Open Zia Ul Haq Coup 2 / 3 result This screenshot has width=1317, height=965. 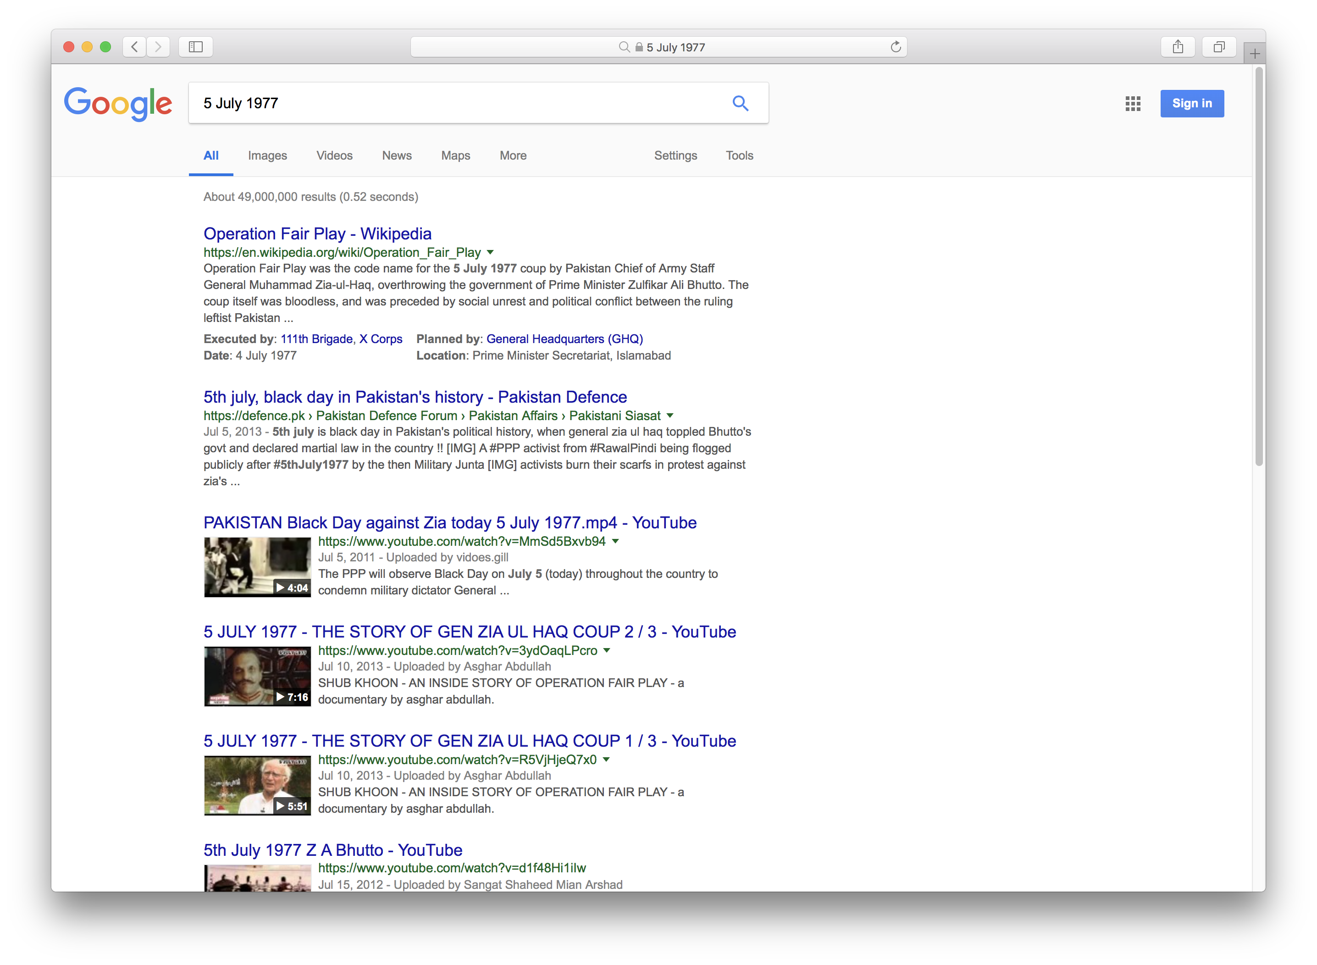click(470, 632)
